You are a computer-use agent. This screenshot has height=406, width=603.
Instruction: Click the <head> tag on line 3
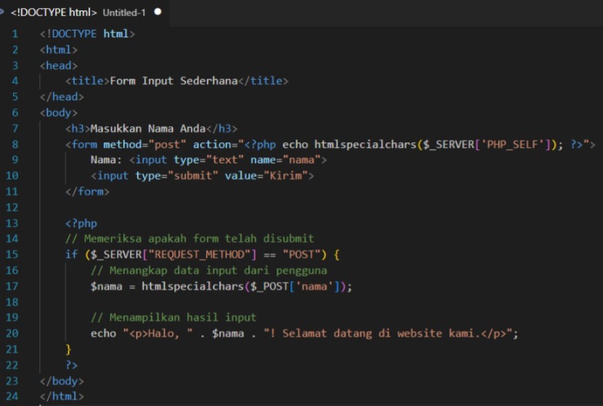(59, 66)
